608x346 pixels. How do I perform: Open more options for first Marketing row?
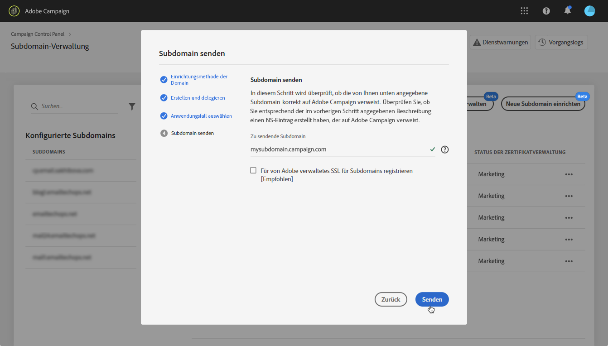569,174
